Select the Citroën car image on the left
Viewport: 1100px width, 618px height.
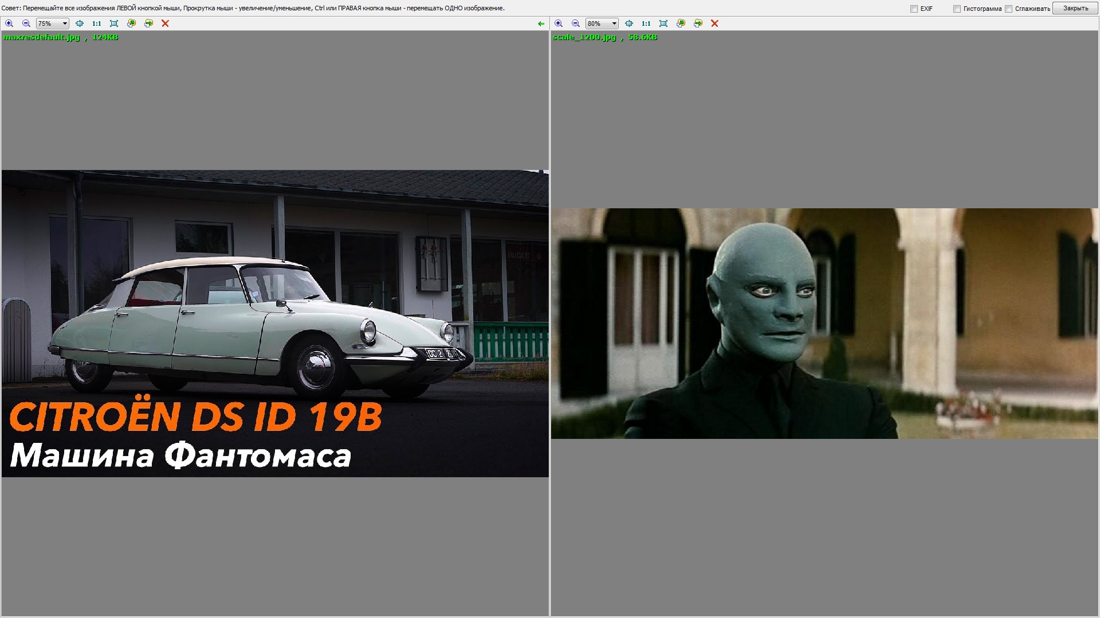(275, 323)
